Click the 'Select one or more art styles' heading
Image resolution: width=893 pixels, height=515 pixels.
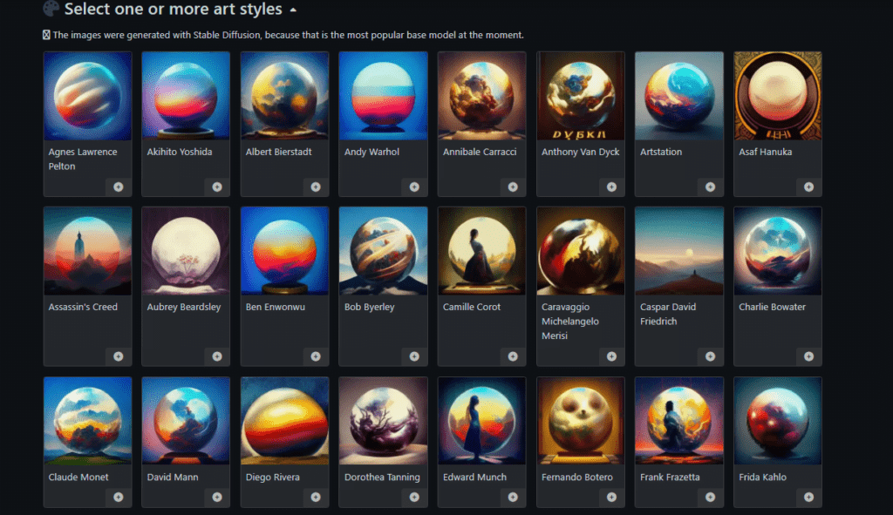[x=173, y=10]
